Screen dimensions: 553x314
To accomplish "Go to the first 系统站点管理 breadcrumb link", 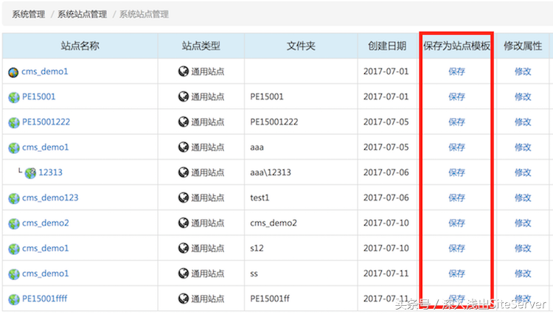I will pyautogui.click(x=82, y=15).
